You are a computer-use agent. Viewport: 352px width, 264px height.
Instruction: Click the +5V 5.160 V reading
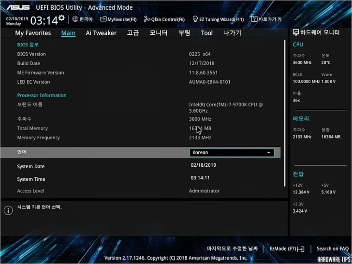click(328, 192)
